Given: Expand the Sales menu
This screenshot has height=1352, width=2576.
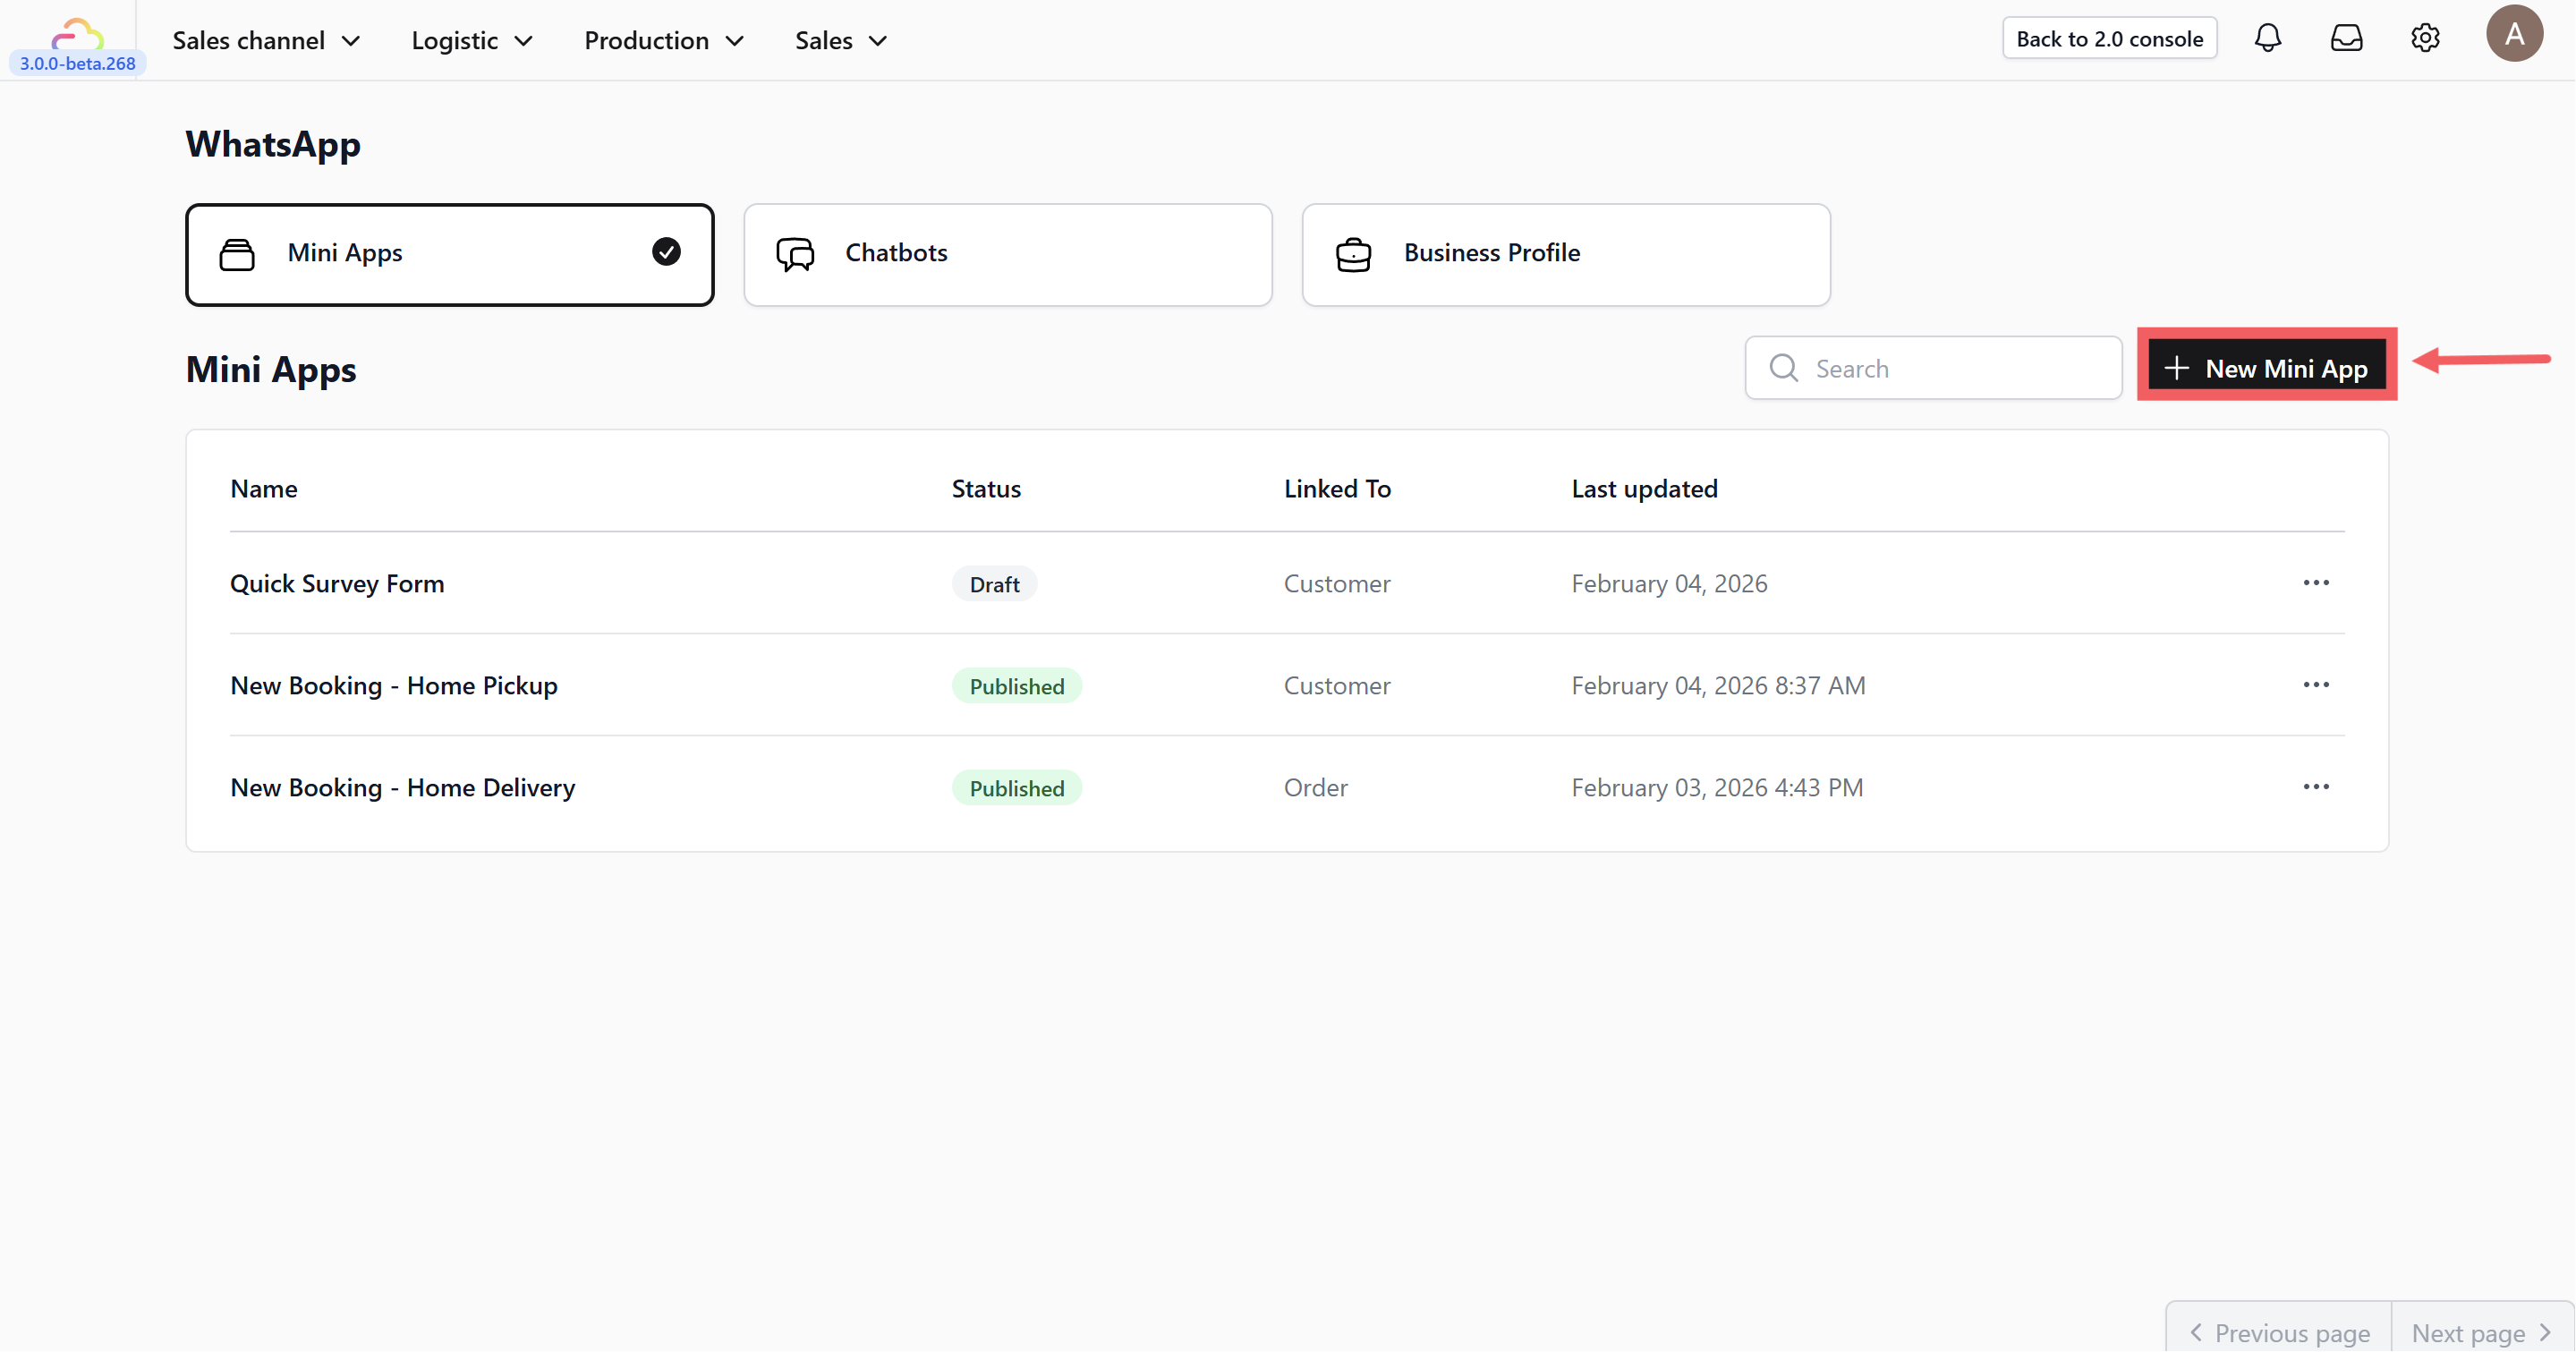Looking at the screenshot, I should click(841, 40).
